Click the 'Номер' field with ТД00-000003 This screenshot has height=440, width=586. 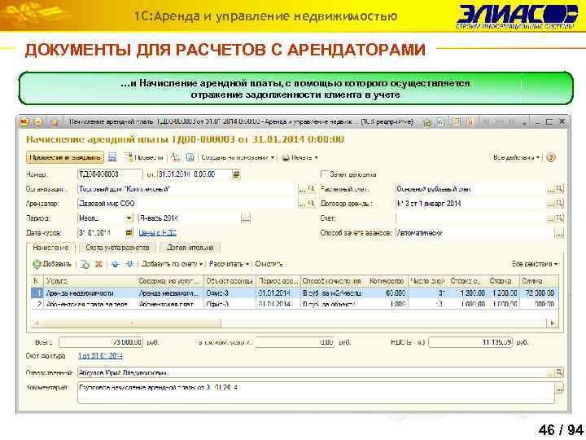click(x=110, y=174)
